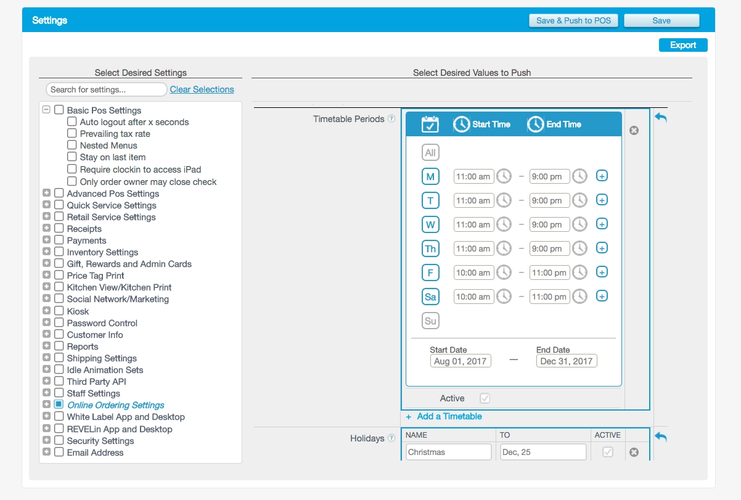Select Customer Info in the tree

[x=95, y=335]
